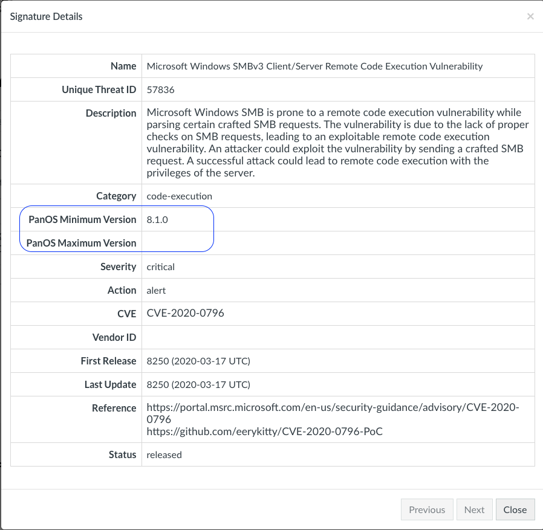Viewport: 543px width, 530px height.
Task: Click the Close button
Action: [515, 509]
